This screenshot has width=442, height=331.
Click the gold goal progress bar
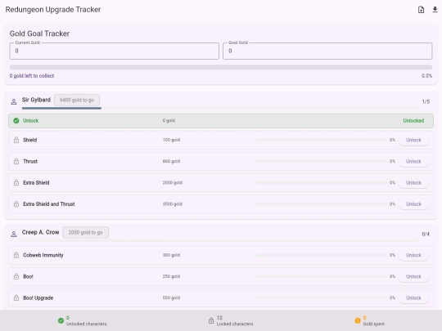coord(221,67)
